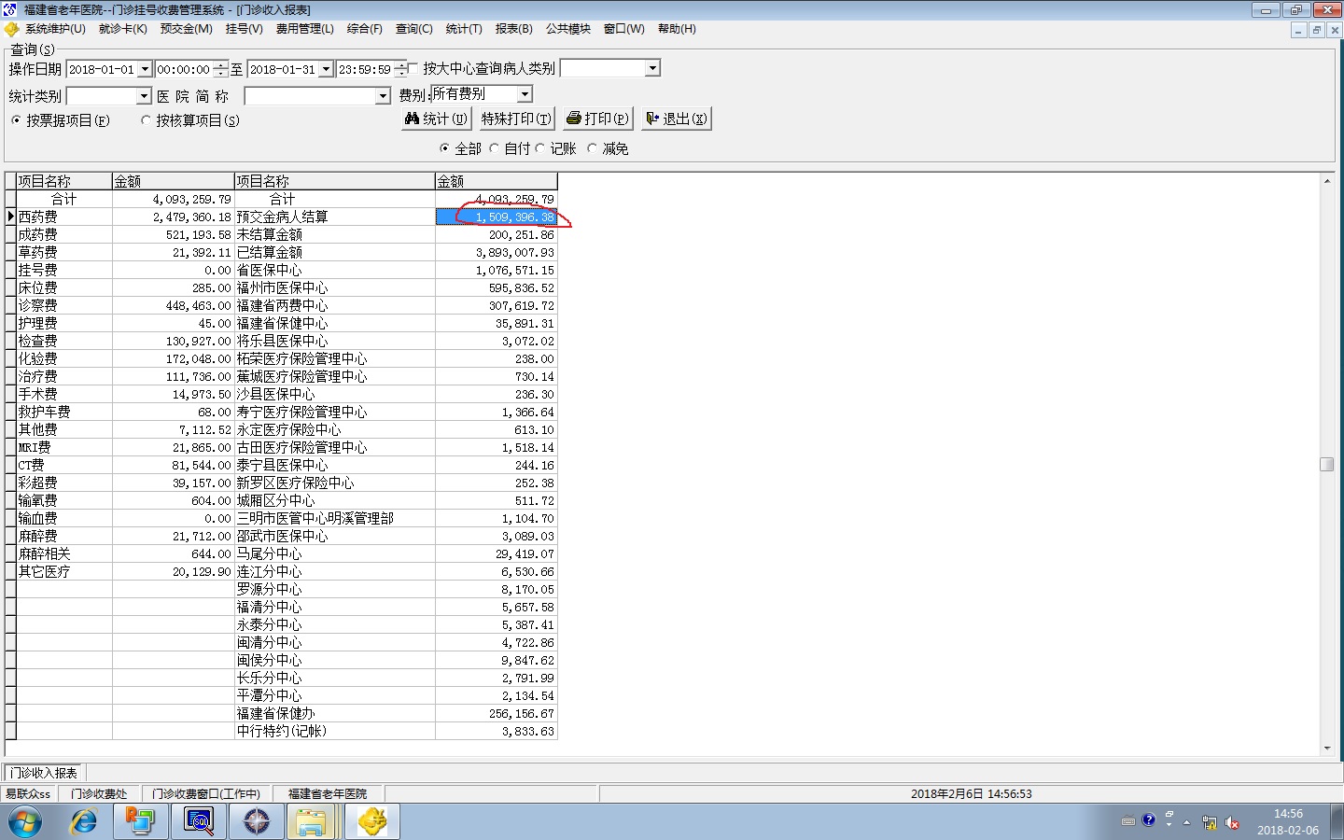The height and width of the screenshot is (840, 1344).
Task: Open the 挂号(V) menu
Action: tap(245, 29)
